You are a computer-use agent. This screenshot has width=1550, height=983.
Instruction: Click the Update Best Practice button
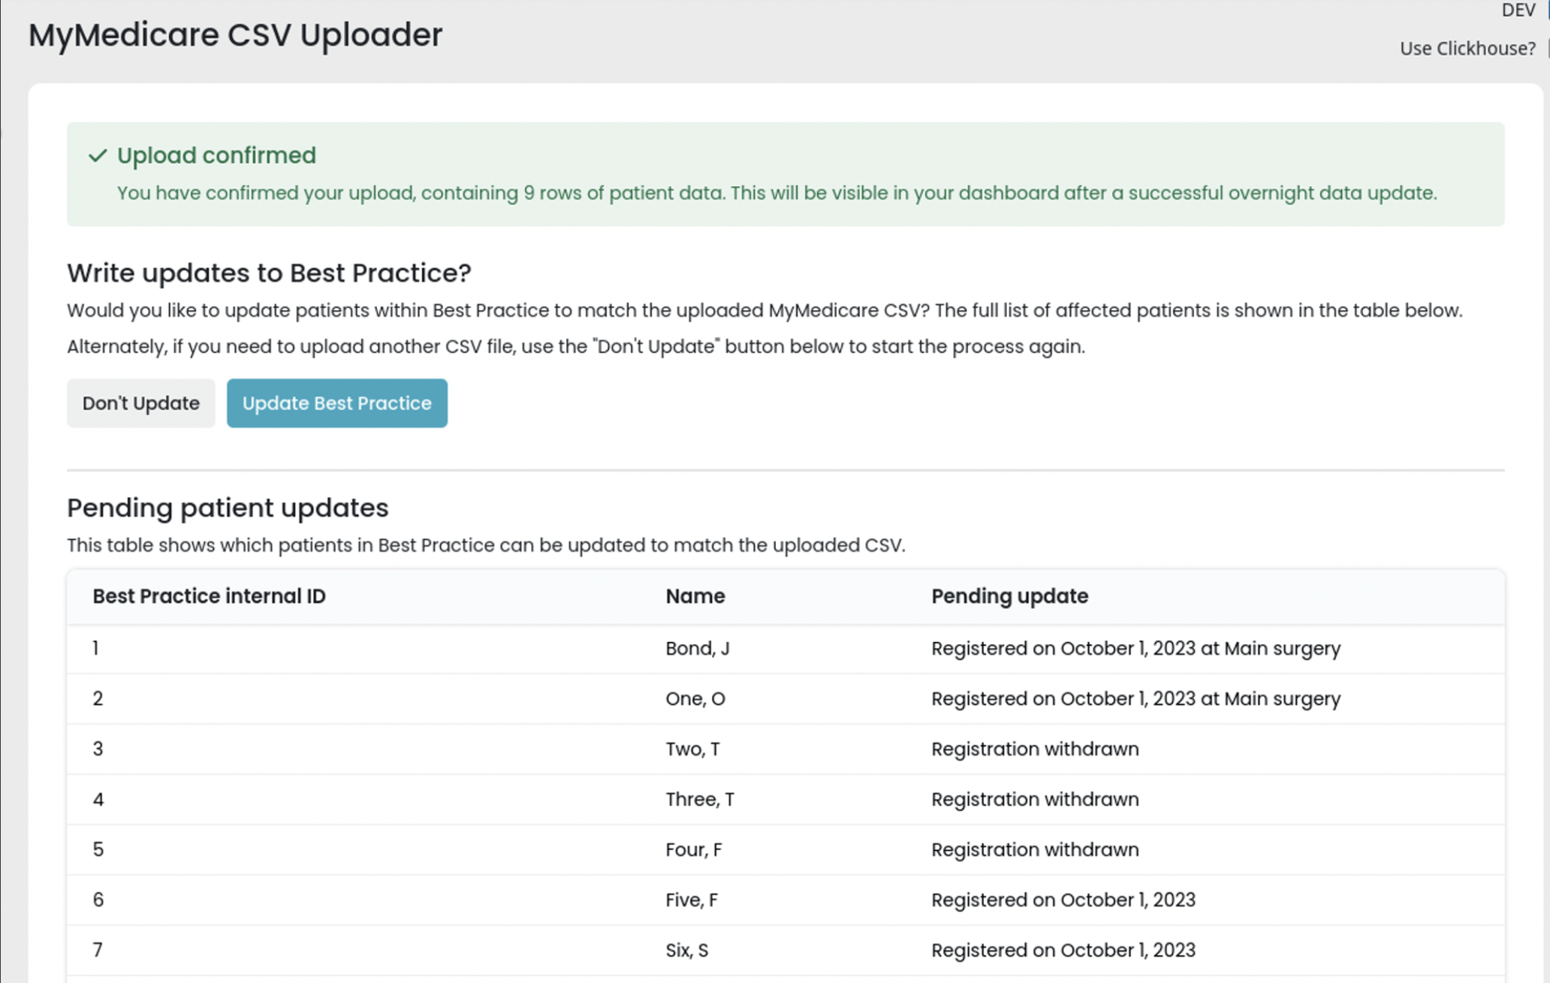(x=336, y=403)
